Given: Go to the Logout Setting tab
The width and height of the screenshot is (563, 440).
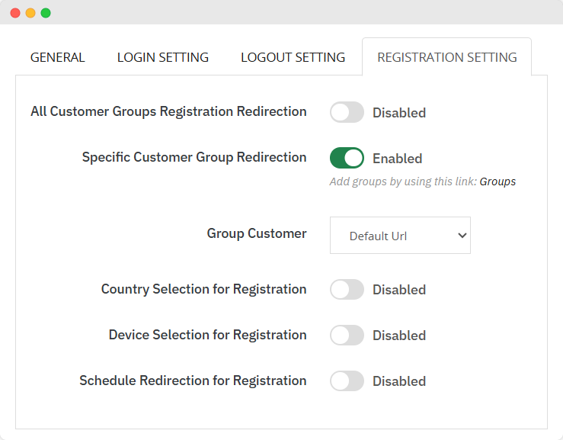Looking at the screenshot, I should [293, 57].
